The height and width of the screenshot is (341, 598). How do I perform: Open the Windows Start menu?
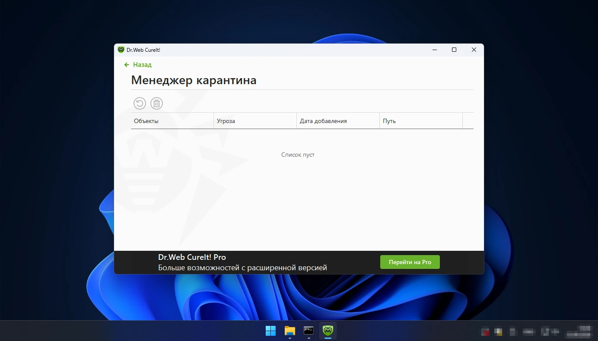pyautogui.click(x=270, y=331)
